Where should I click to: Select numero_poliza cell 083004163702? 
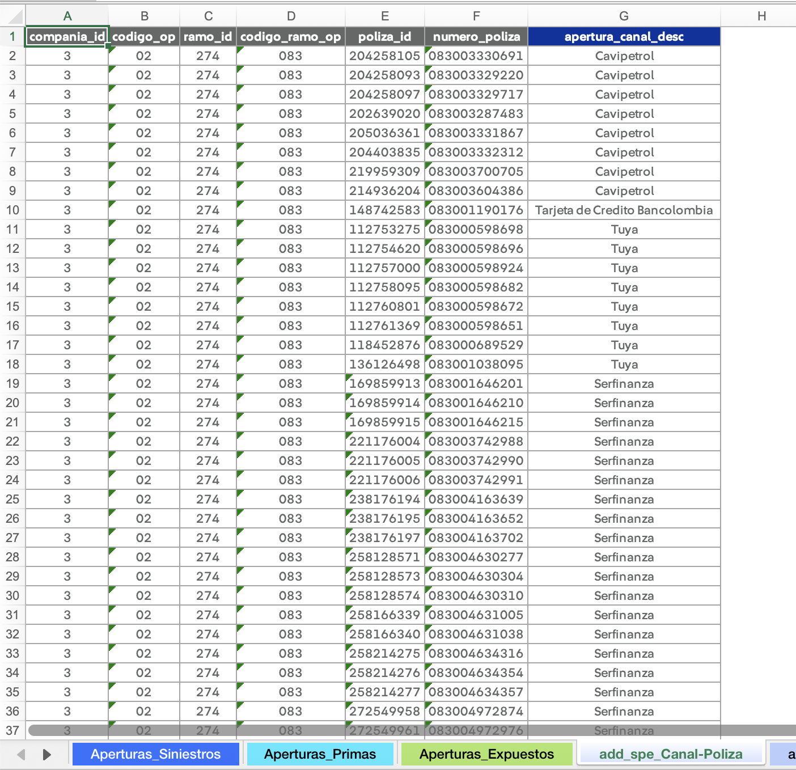tap(476, 538)
